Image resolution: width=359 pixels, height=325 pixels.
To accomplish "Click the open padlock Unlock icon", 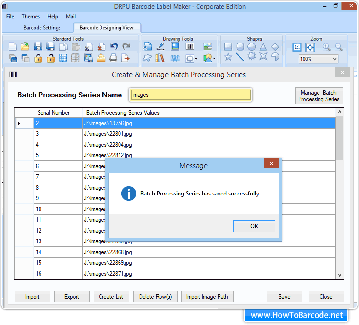I will coord(51,58).
